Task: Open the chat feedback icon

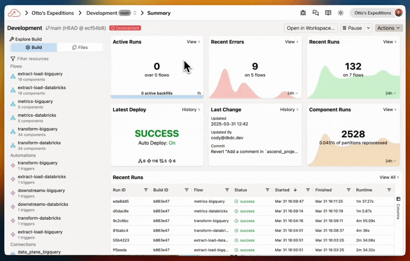Action: [x=315, y=13]
